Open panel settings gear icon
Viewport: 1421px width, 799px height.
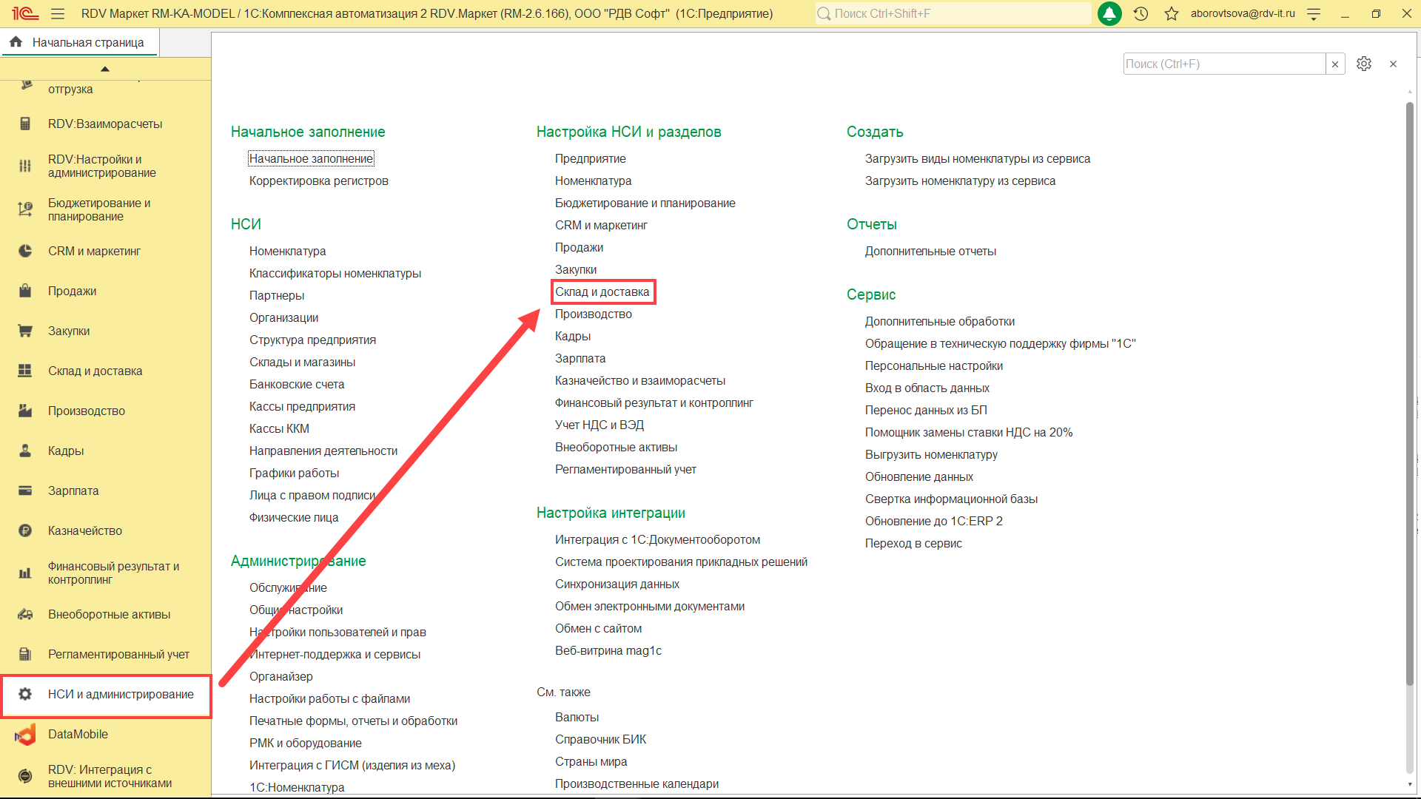click(1363, 64)
